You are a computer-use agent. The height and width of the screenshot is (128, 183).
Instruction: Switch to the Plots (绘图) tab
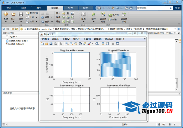(x=24, y=8)
